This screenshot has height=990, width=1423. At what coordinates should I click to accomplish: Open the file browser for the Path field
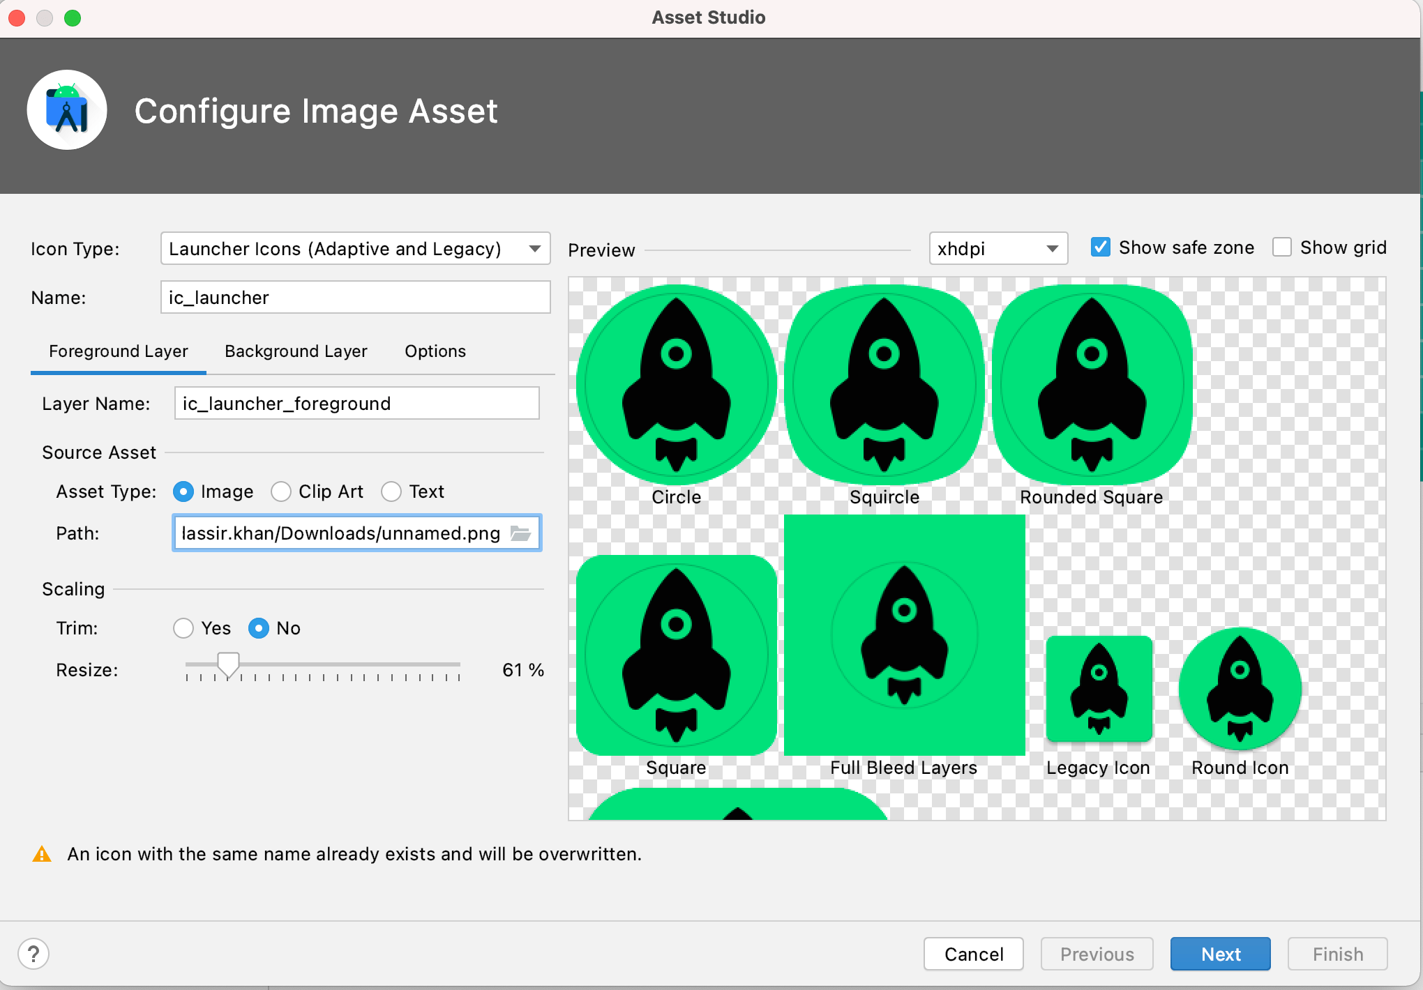point(520,533)
